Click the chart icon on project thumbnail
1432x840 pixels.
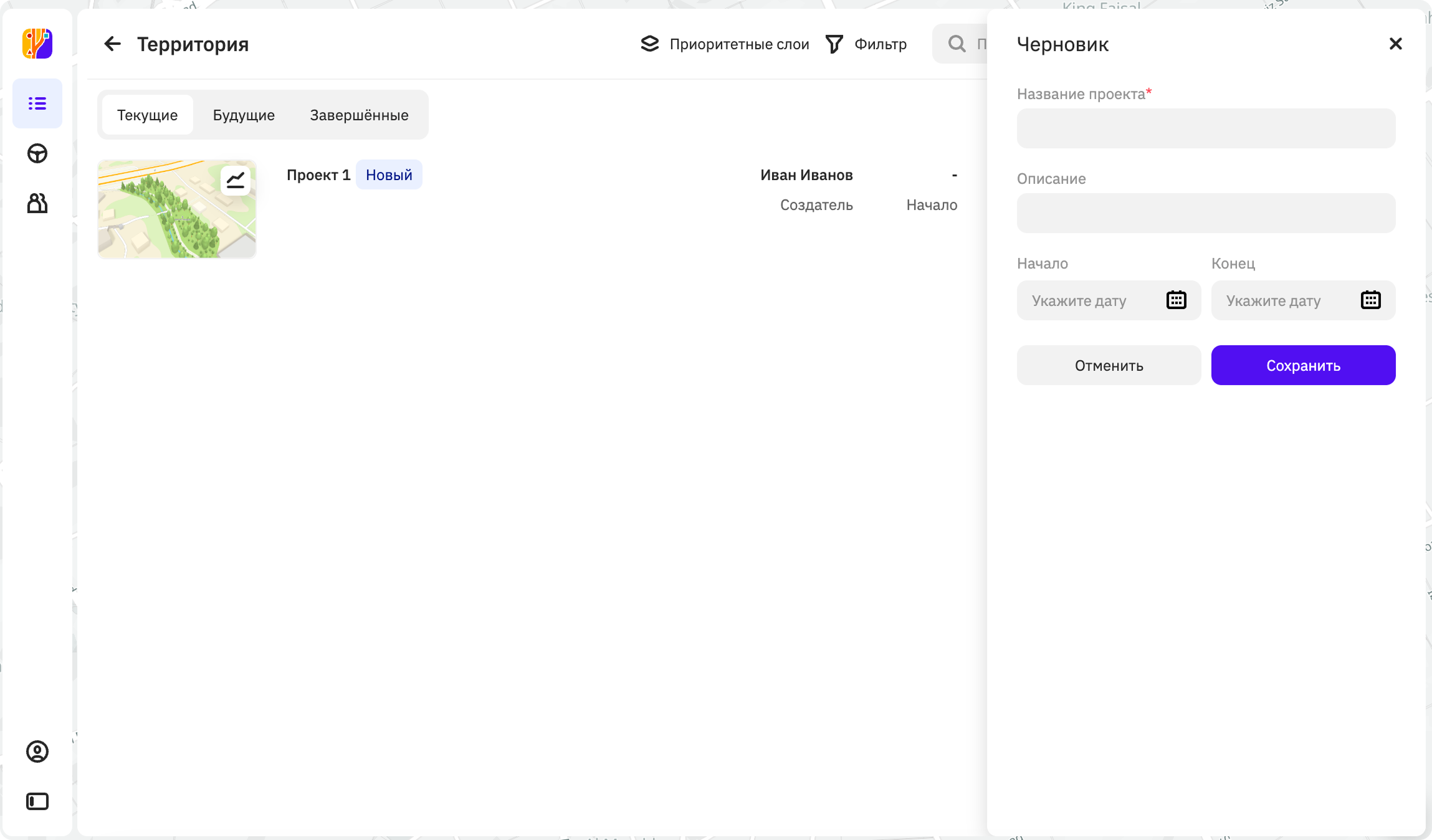point(236,181)
